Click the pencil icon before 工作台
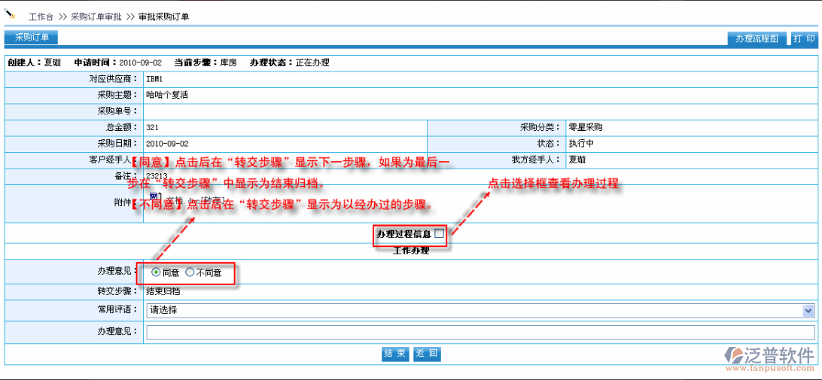 pyautogui.click(x=10, y=13)
